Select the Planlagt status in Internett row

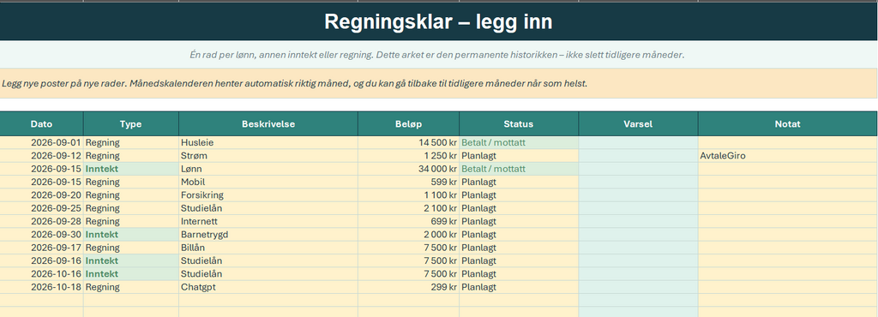(519, 221)
